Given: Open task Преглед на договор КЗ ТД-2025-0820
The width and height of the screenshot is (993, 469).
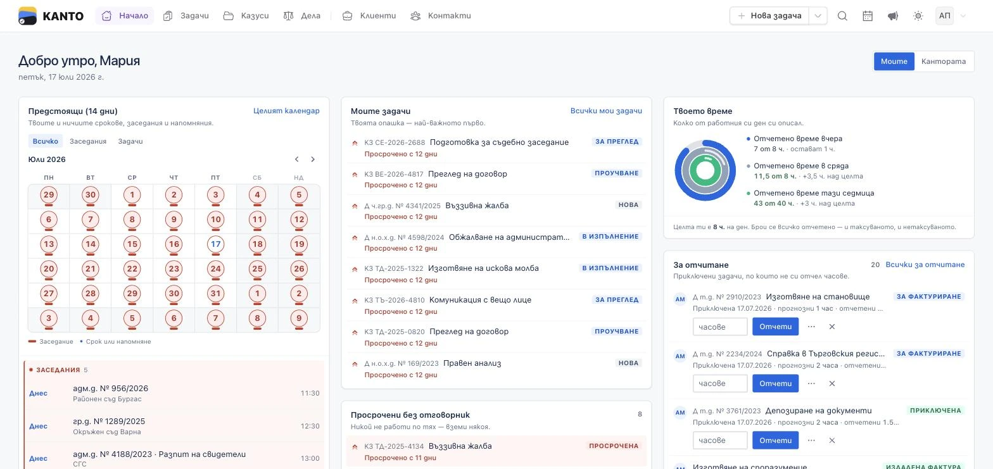Looking at the screenshot, I should tap(496, 337).
